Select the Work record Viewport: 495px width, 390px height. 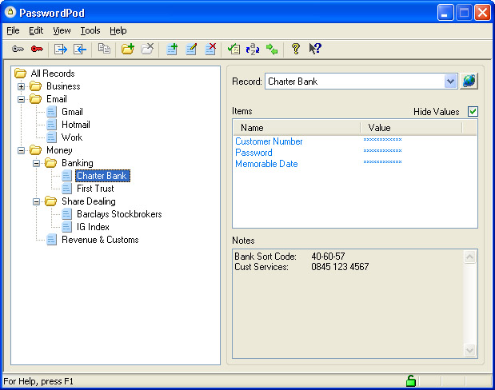[x=72, y=137]
